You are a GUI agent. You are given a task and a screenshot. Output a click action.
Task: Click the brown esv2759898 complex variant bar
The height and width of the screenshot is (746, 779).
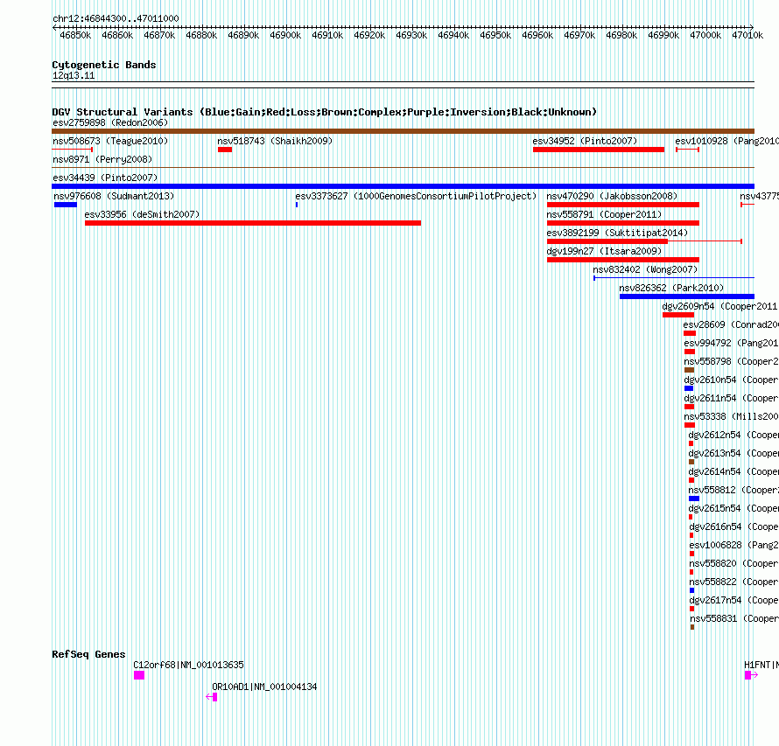[403, 131]
